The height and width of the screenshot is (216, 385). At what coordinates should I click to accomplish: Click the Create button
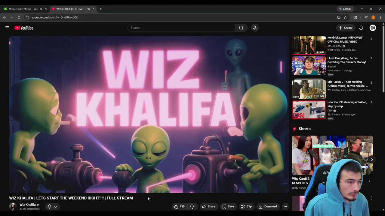[x=345, y=28]
